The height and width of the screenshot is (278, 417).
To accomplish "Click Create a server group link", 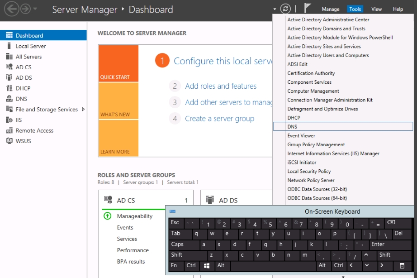I will pyautogui.click(x=220, y=119).
